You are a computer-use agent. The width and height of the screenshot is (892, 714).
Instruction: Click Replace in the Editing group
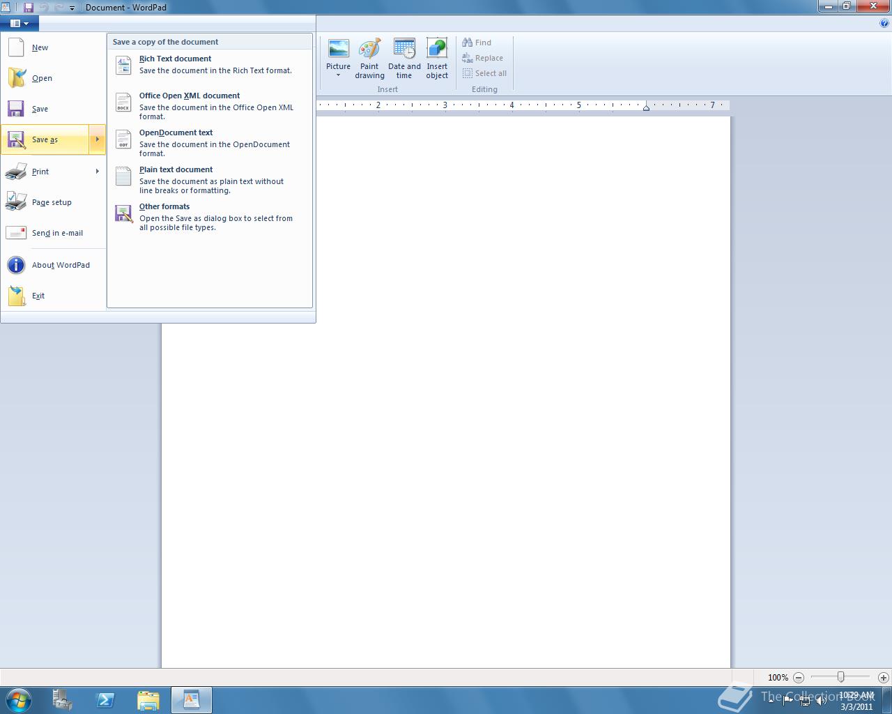click(482, 58)
